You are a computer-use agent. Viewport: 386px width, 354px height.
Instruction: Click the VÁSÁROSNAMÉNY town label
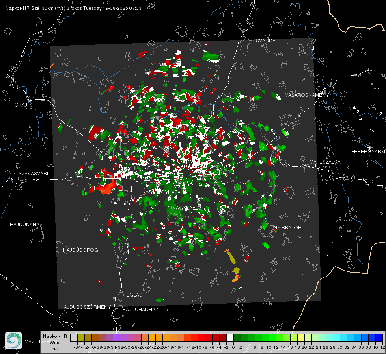[x=307, y=95]
